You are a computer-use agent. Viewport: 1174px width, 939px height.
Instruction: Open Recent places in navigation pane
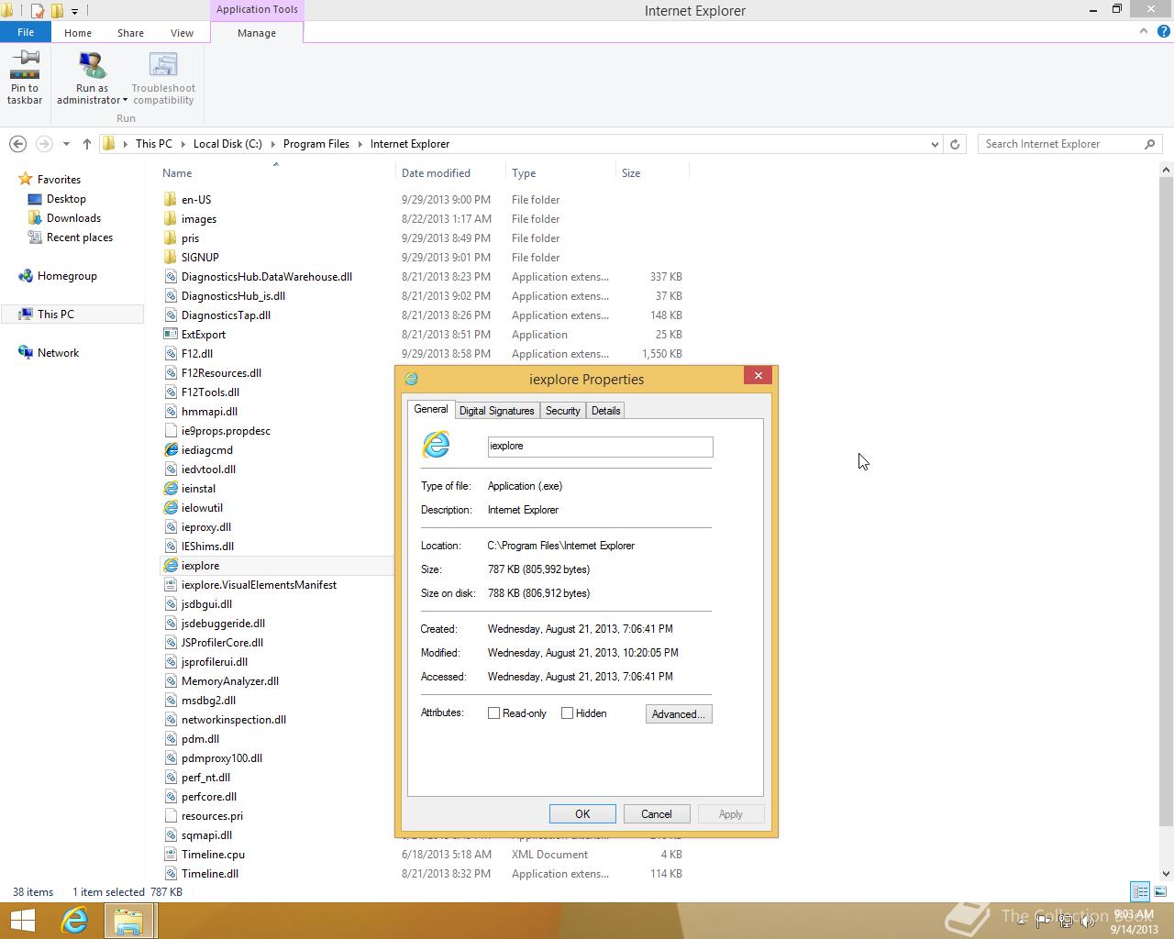click(80, 238)
